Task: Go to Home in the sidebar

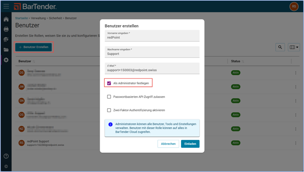Action: (x=6, y=19)
